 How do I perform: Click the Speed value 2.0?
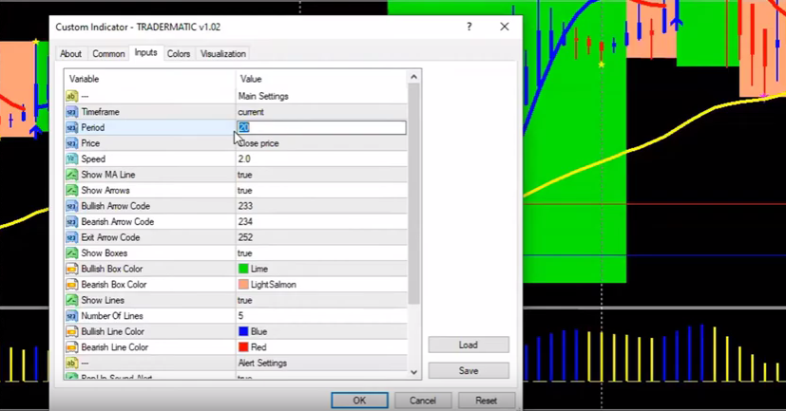click(x=244, y=159)
